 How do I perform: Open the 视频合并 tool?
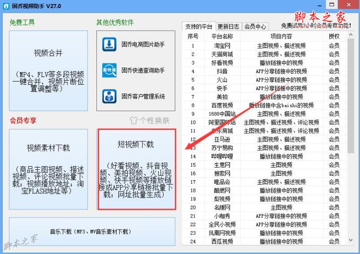point(48,71)
